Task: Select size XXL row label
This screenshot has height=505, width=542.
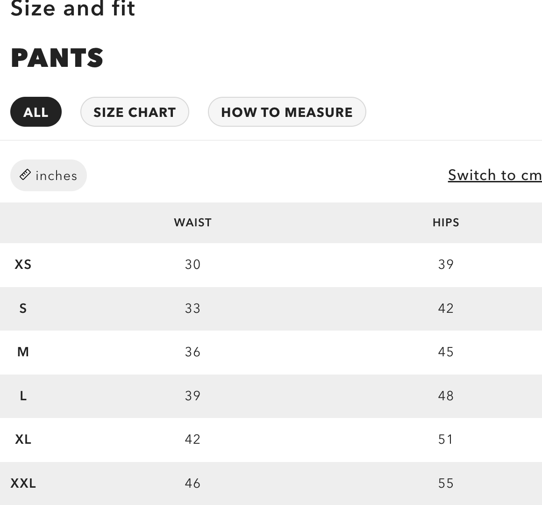Action: [23, 483]
